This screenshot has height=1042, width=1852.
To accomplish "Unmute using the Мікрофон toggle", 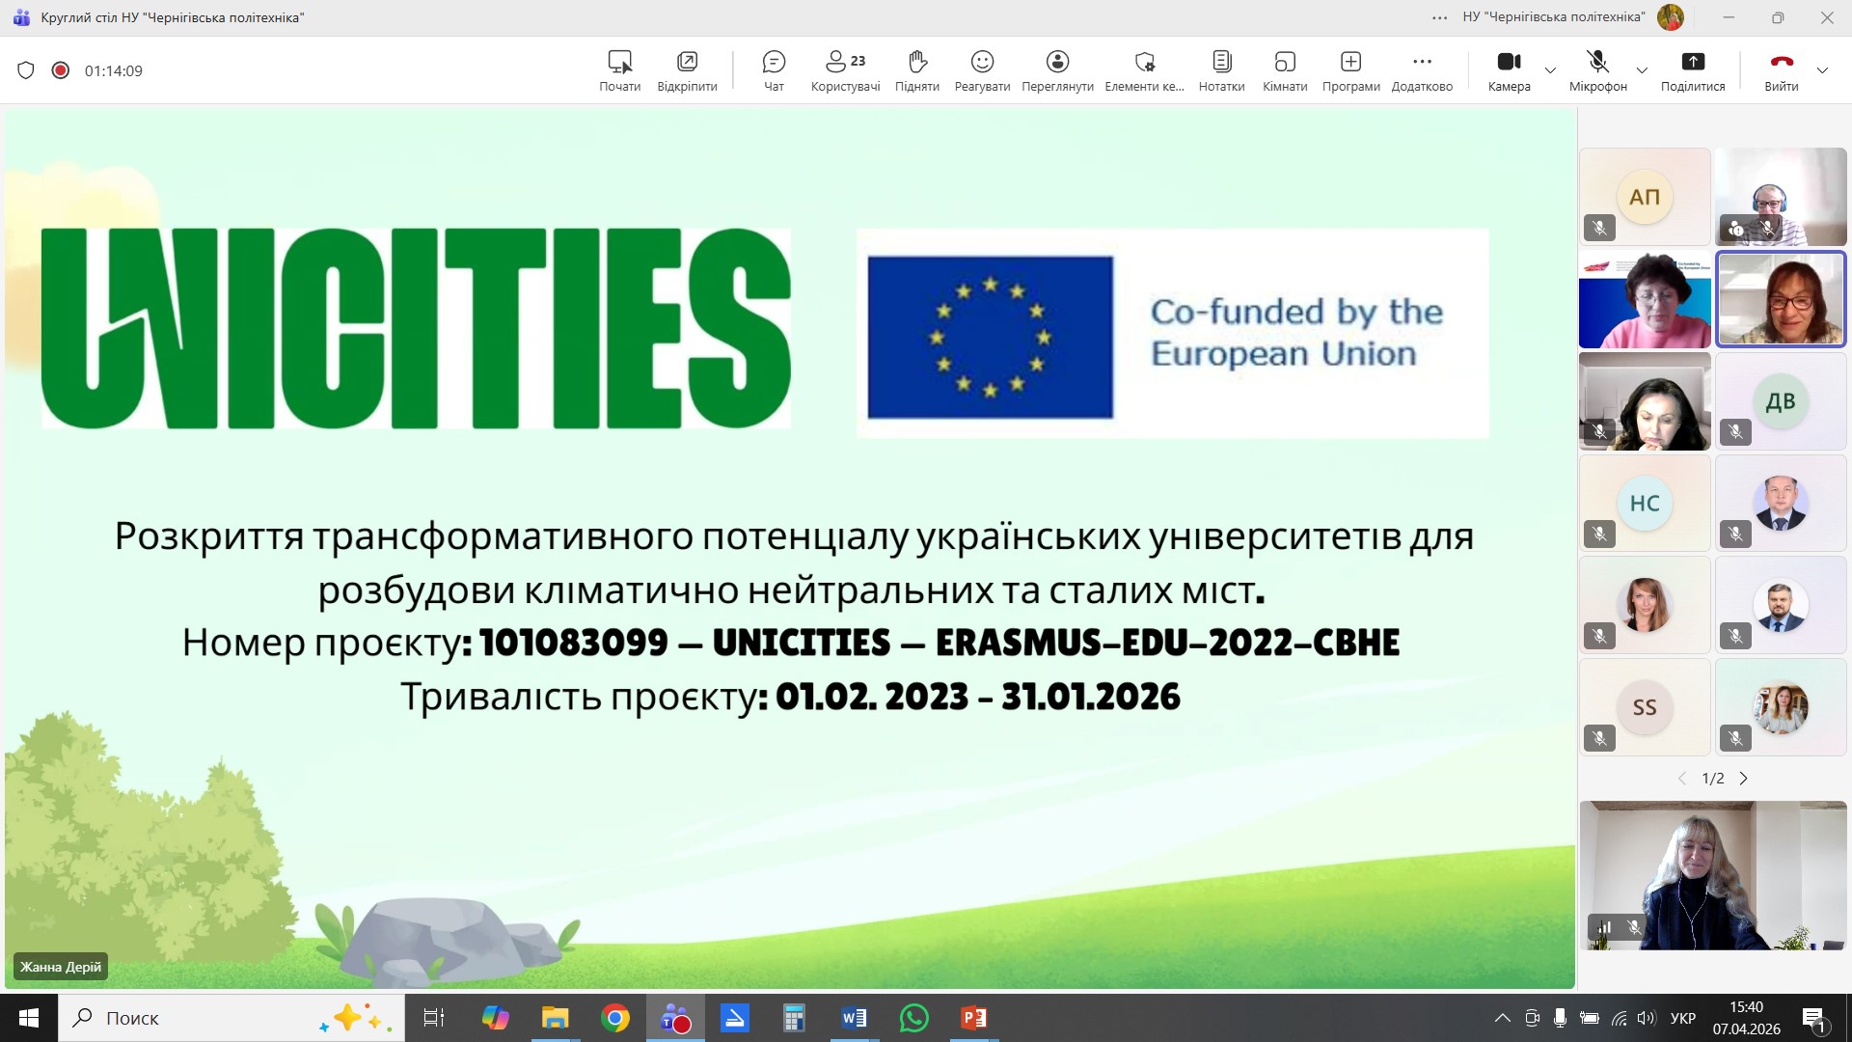I will [1597, 69].
